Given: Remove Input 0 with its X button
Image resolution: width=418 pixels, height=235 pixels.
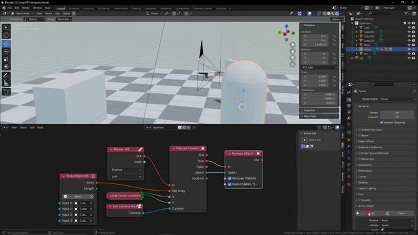Looking at the screenshot, I should pyautogui.click(x=91, y=203).
